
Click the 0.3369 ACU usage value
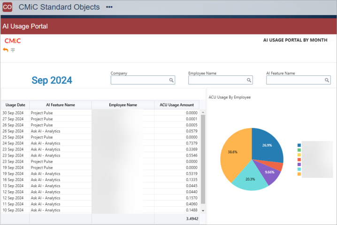(x=191, y=149)
